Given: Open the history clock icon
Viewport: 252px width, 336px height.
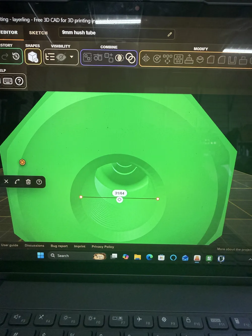Looking at the screenshot, I should click(x=16, y=56).
